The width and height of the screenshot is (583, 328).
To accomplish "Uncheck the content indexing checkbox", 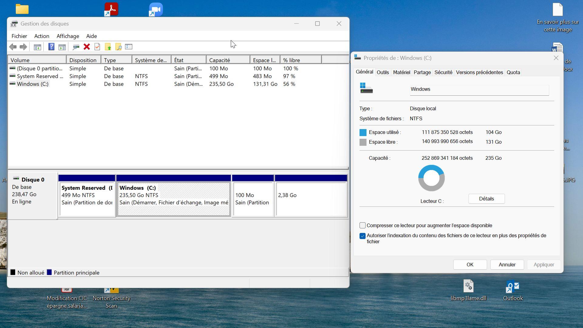I will 362,236.
